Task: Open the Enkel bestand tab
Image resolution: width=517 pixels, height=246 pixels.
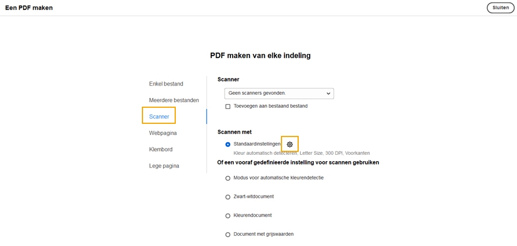Action: click(x=166, y=84)
